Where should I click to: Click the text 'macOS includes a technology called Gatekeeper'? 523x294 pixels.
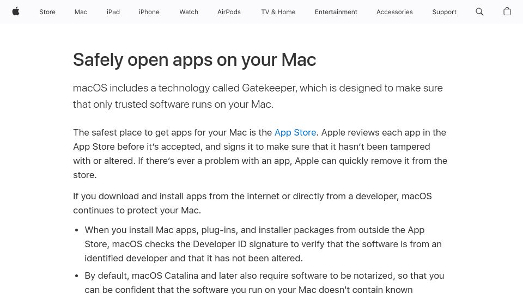point(185,88)
